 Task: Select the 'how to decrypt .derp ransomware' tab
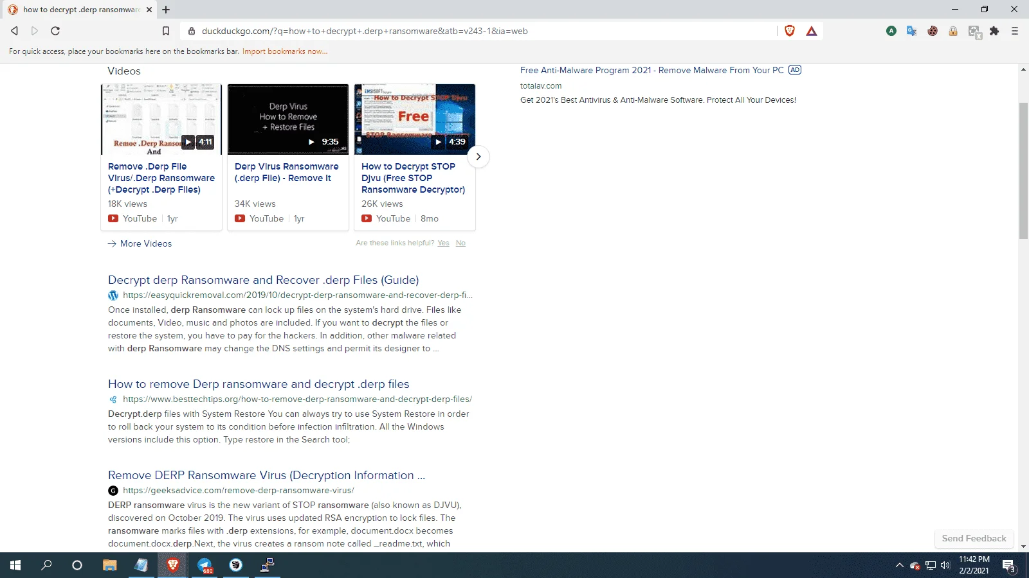[80, 10]
